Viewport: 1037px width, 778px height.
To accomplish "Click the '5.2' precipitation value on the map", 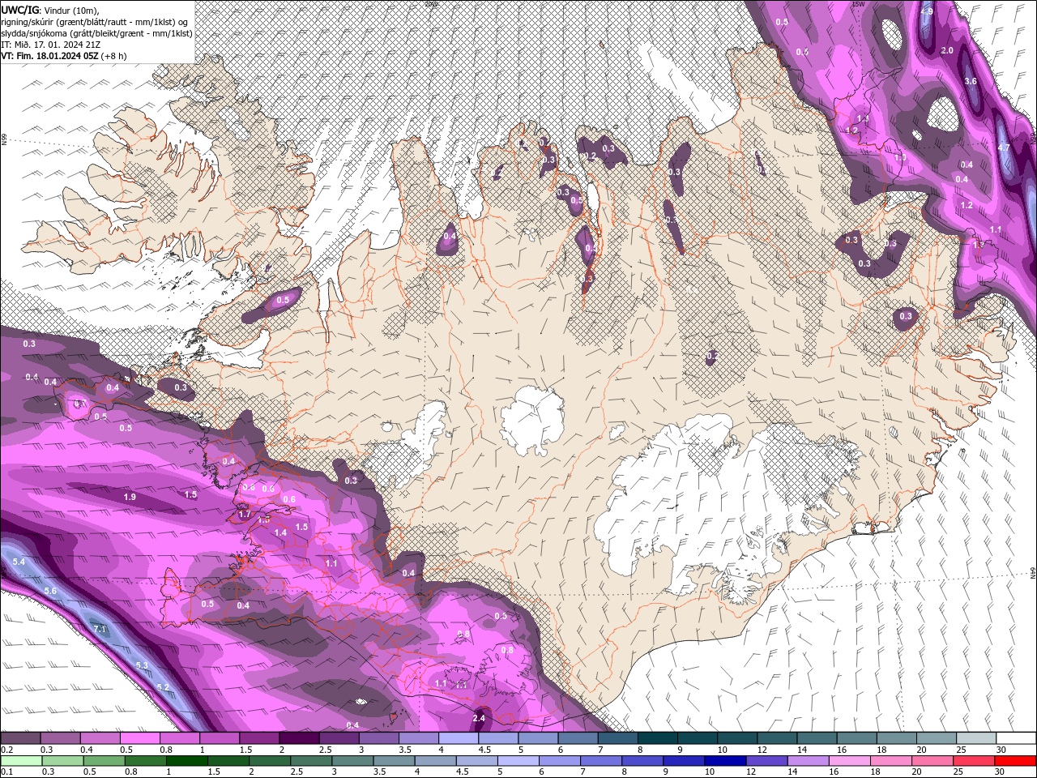I will tap(163, 687).
